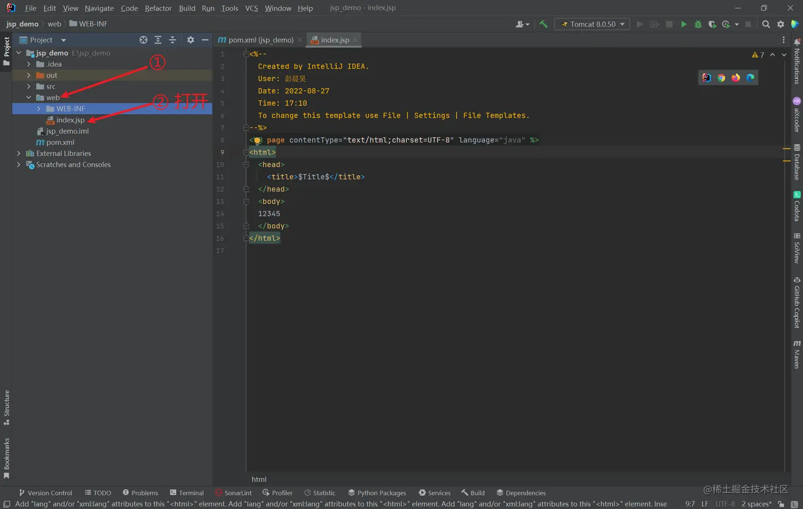Open in Chrome browser icon
This screenshot has width=803, height=509.
pyautogui.click(x=721, y=78)
